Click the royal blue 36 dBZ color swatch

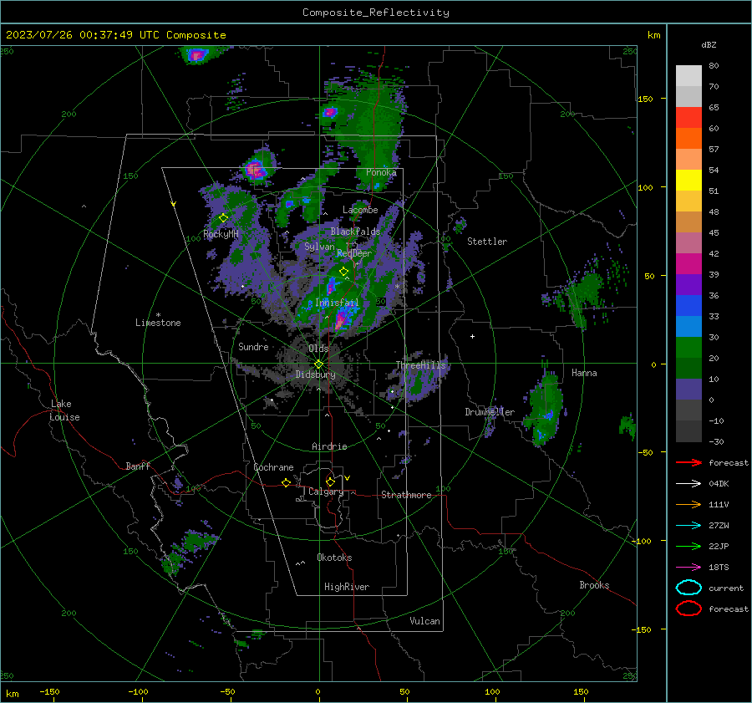pos(688,306)
